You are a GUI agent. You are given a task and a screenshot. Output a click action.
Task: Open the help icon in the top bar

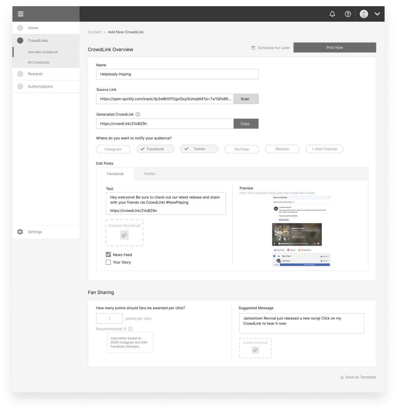point(348,14)
